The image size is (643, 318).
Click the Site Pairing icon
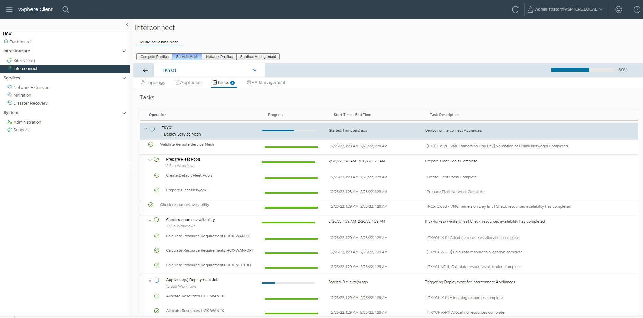point(10,60)
